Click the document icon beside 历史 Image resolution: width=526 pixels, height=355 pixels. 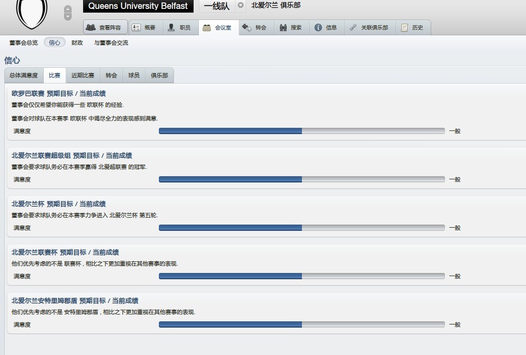(x=404, y=27)
